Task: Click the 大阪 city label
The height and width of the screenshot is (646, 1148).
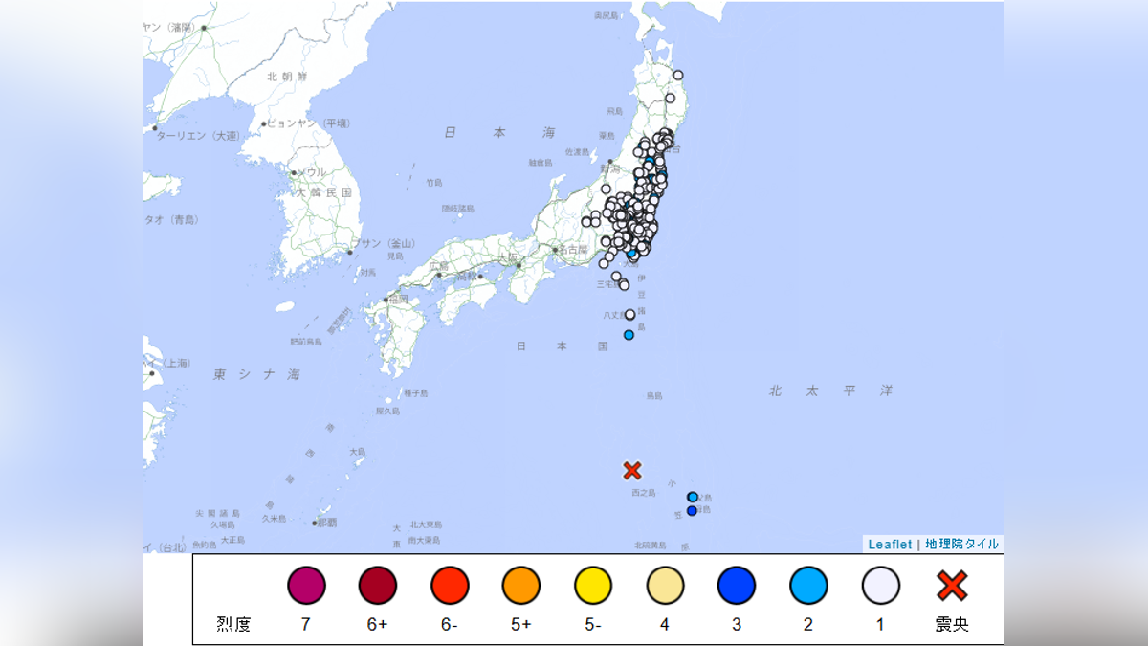Action: click(x=507, y=258)
